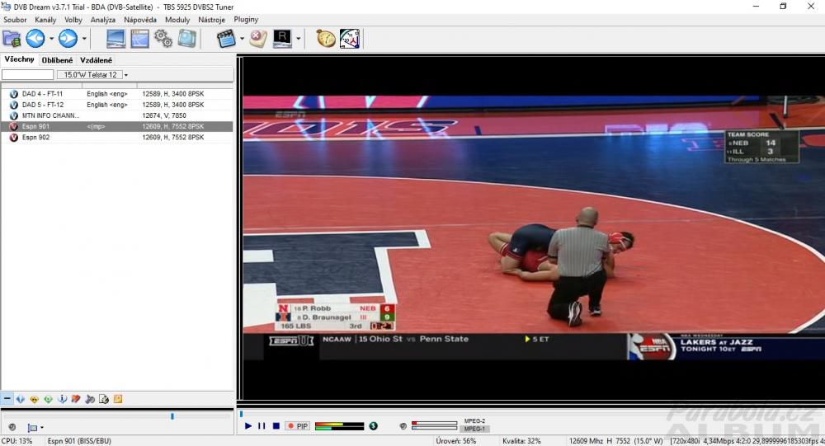Open the dropdown arrow beside the next channel button
Image resolution: width=825 pixels, height=446 pixels.
[x=83, y=39]
